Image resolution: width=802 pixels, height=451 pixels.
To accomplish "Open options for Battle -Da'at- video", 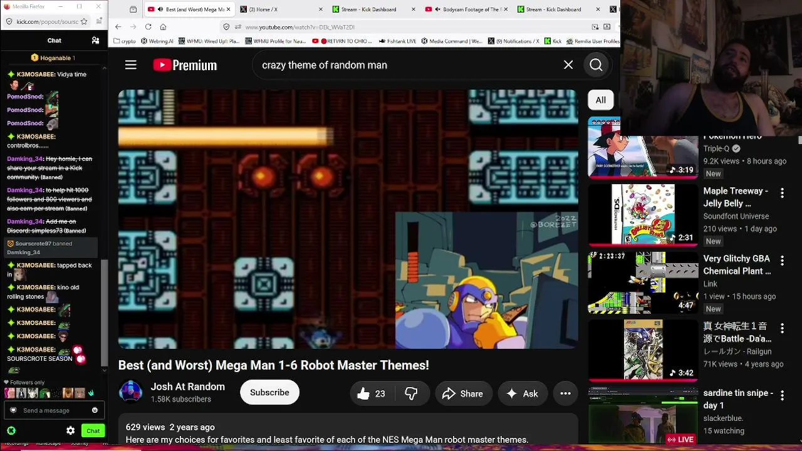I will (x=782, y=328).
